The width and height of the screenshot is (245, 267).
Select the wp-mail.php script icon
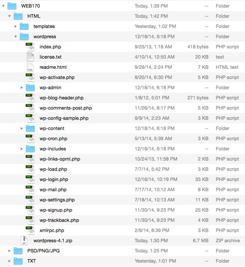point(30,190)
